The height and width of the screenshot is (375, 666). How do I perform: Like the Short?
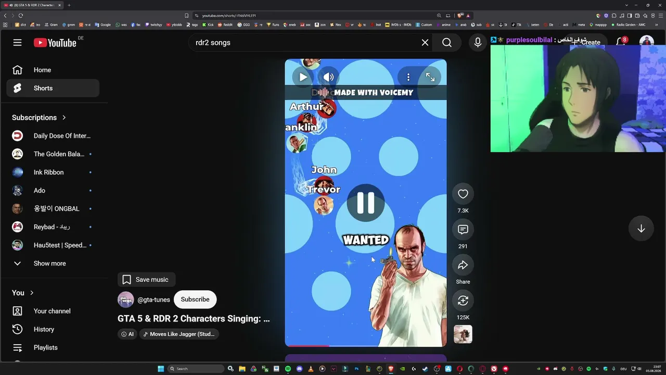[463, 194]
